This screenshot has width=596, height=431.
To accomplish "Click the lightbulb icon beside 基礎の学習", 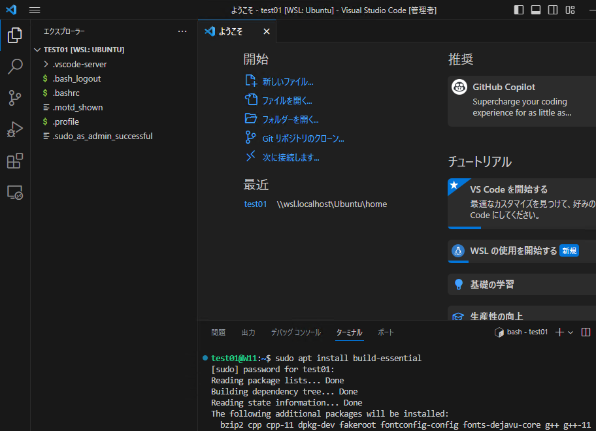I will click(458, 284).
